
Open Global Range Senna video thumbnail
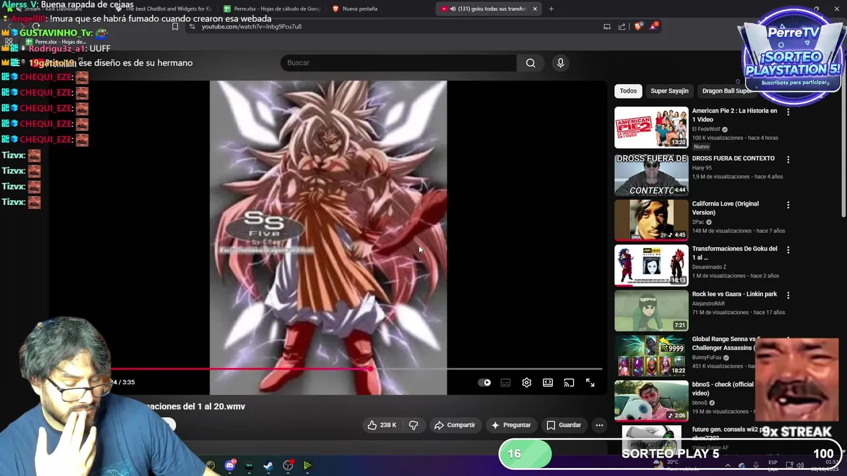pyautogui.click(x=651, y=356)
